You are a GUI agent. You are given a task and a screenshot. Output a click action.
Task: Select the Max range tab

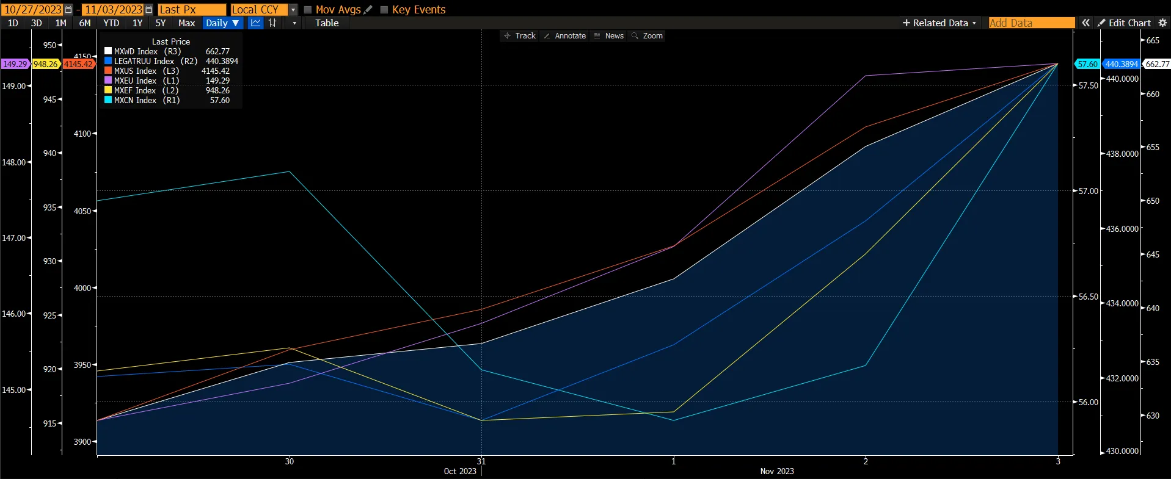point(186,23)
